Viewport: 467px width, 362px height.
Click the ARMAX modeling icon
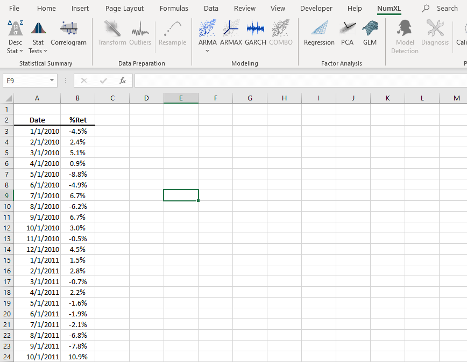coord(231,33)
